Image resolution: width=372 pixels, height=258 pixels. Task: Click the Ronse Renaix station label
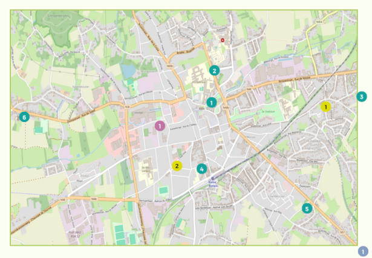[x=212, y=184]
